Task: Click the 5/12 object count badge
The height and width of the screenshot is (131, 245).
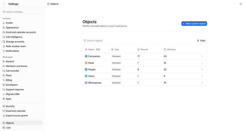Action: tap(98, 50)
